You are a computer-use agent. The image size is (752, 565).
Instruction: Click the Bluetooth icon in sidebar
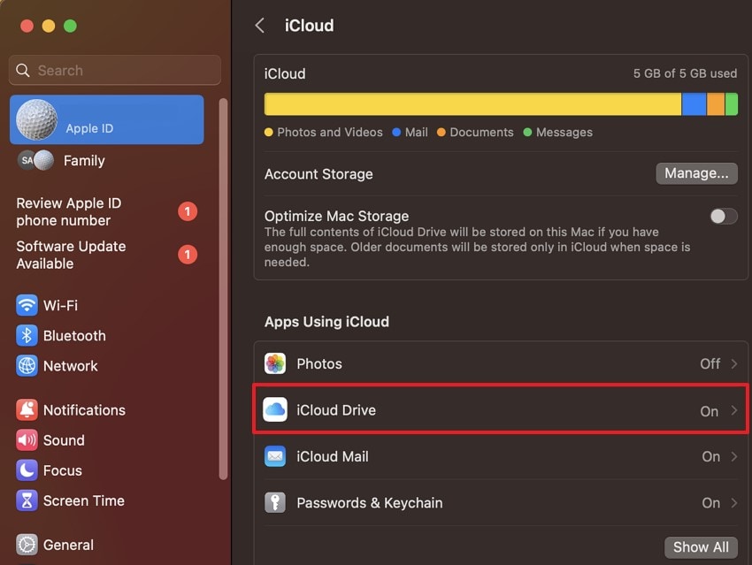(x=27, y=335)
